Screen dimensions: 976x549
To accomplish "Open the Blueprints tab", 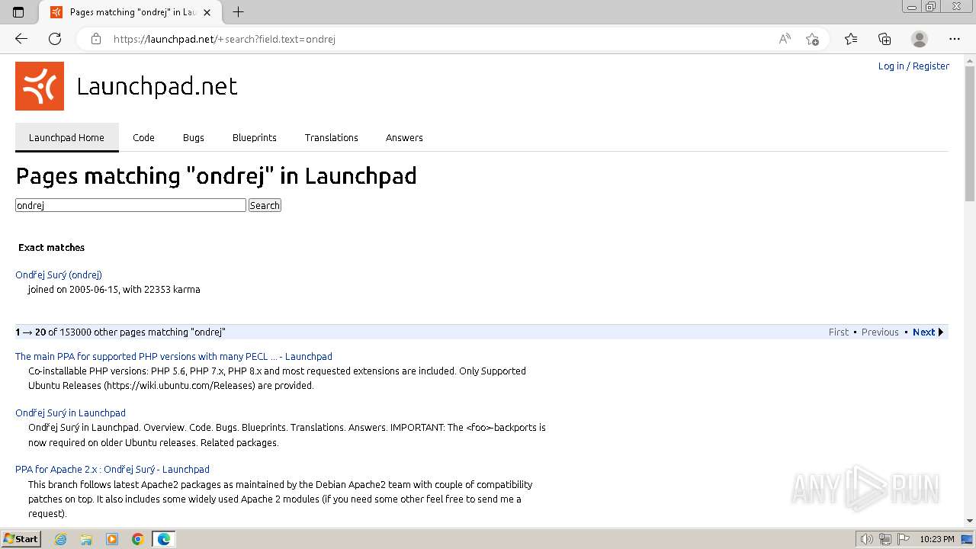I will 255,137.
